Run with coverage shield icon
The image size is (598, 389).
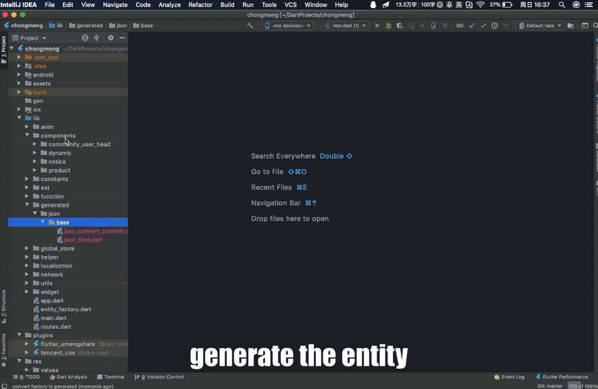click(x=399, y=26)
